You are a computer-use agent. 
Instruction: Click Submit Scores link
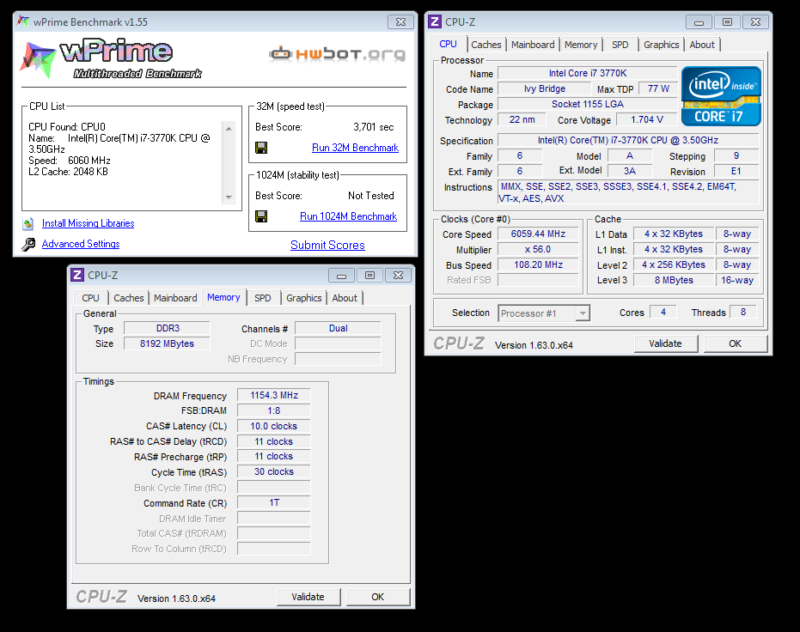[x=327, y=245]
